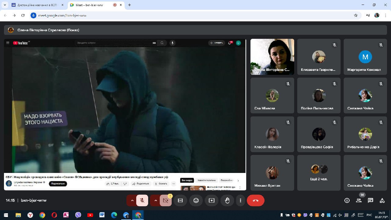Select Елизавета Гавриле... participant tile
Screen dimensions: 391x220
[319, 57]
